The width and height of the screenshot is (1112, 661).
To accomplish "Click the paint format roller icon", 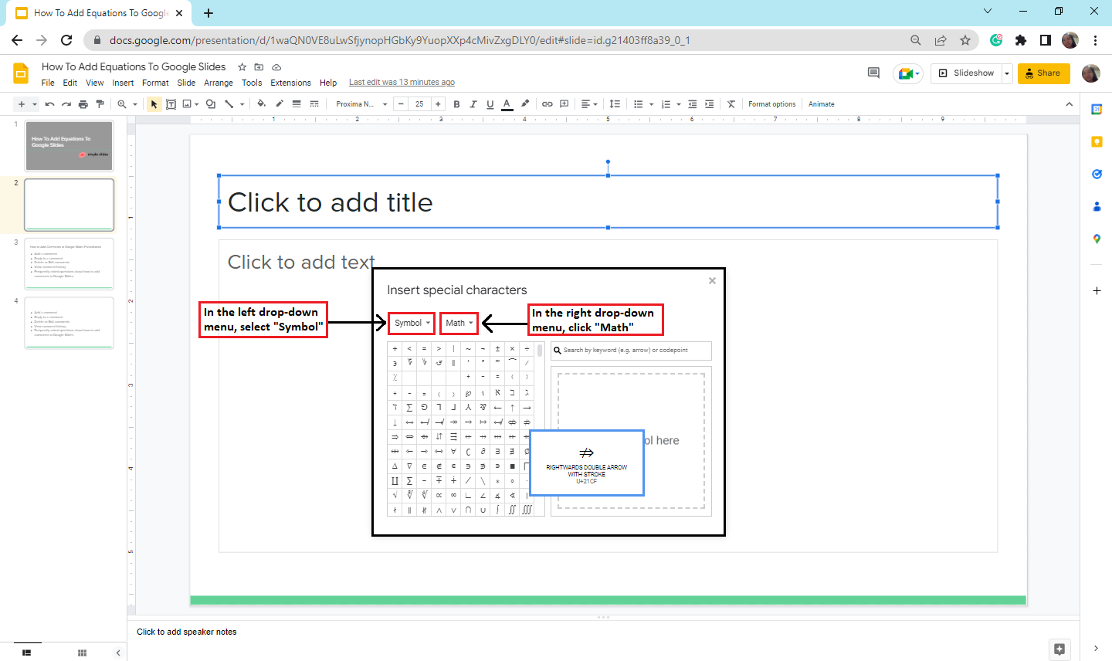I will pyautogui.click(x=100, y=104).
